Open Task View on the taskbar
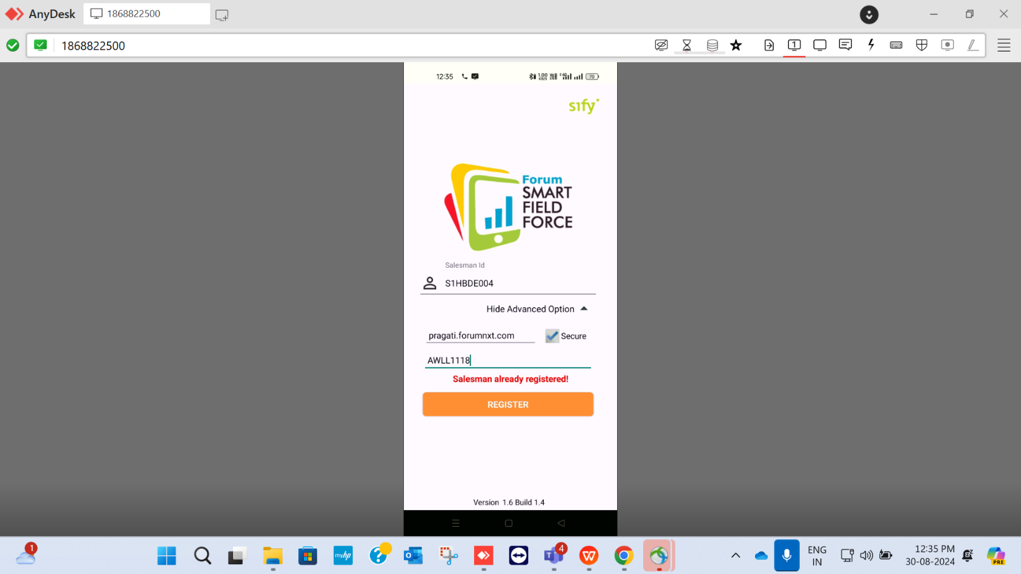1021x574 pixels. 237,555
